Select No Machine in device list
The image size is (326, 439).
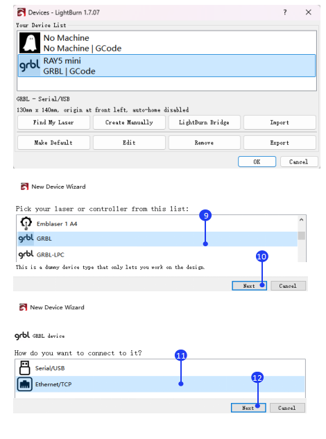coord(166,43)
